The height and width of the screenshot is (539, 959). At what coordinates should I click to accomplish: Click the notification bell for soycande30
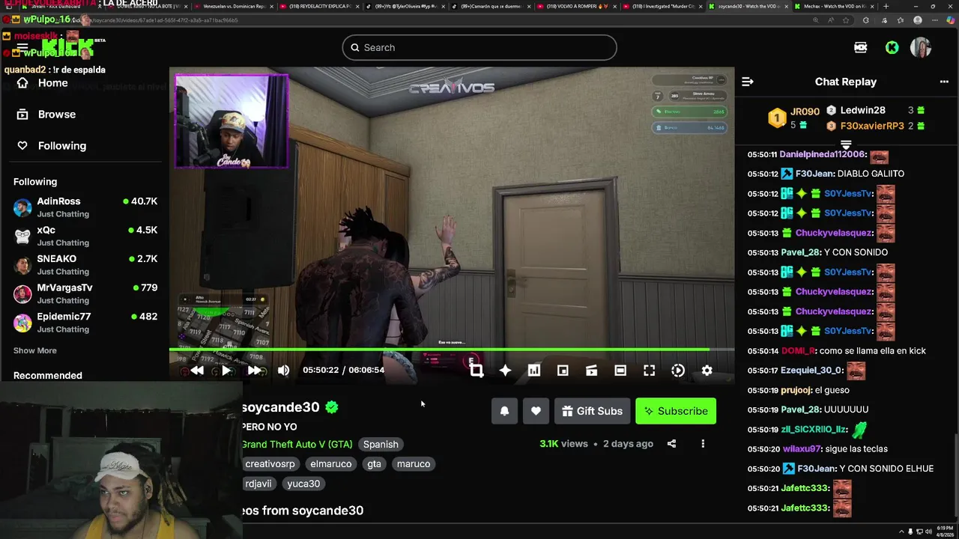(x=504, y=411)
